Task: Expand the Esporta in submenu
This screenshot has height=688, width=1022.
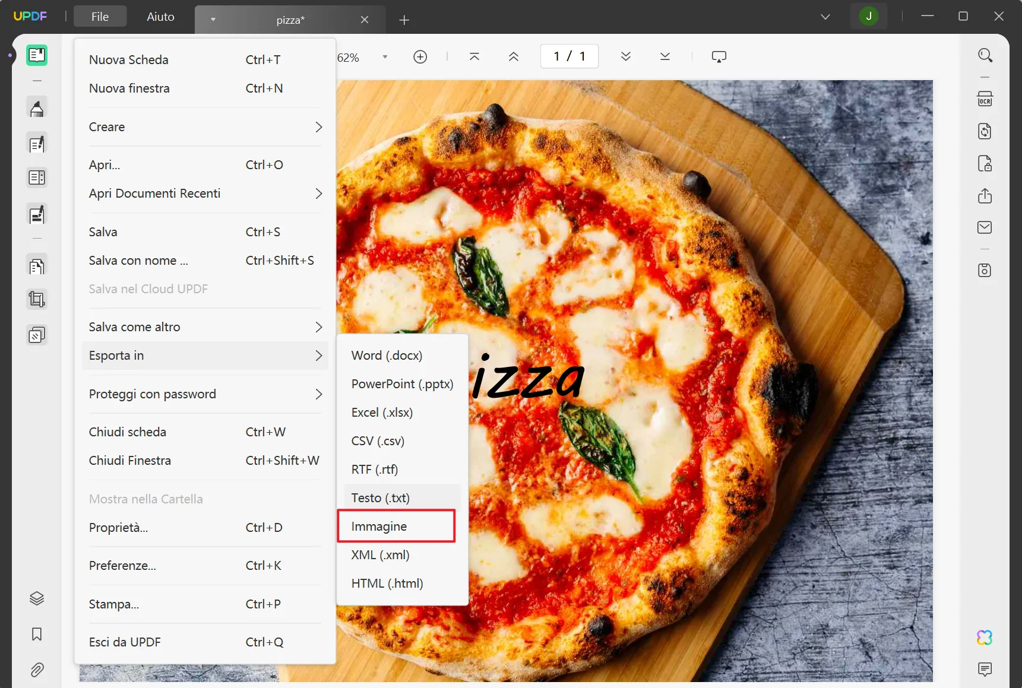Action: pos(205,356)
